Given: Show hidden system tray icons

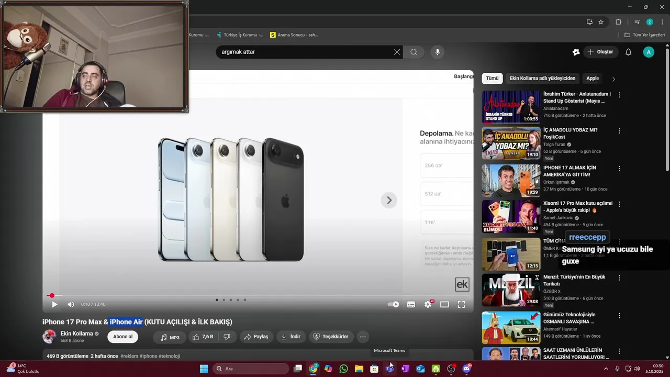Looking at the screenshot, I should pos(606,369).
